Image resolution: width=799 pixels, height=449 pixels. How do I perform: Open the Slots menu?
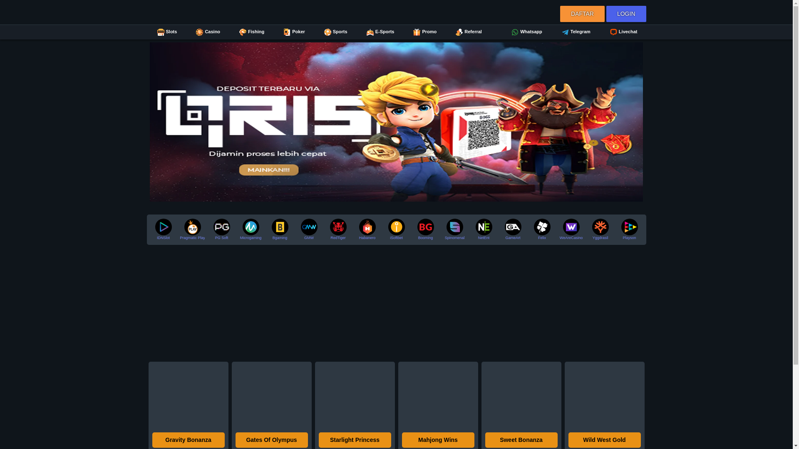tap(167, 32)
